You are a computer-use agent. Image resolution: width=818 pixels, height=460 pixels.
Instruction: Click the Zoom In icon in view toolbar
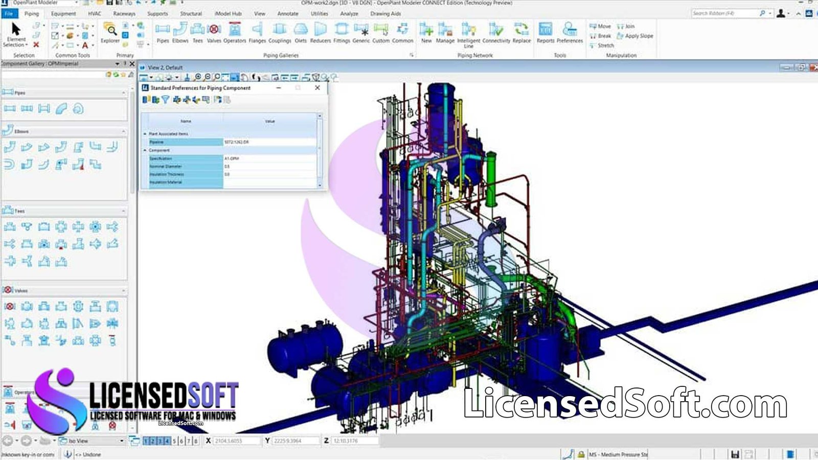pos(198,77)
